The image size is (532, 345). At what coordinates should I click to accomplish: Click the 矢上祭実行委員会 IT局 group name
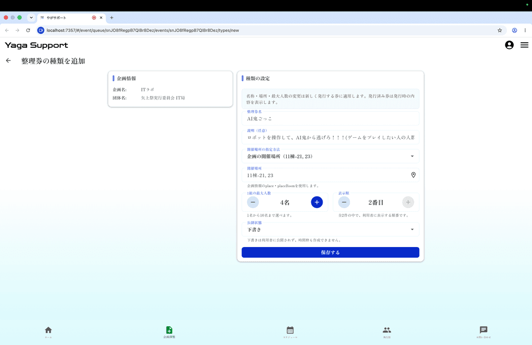pos(163,98)
